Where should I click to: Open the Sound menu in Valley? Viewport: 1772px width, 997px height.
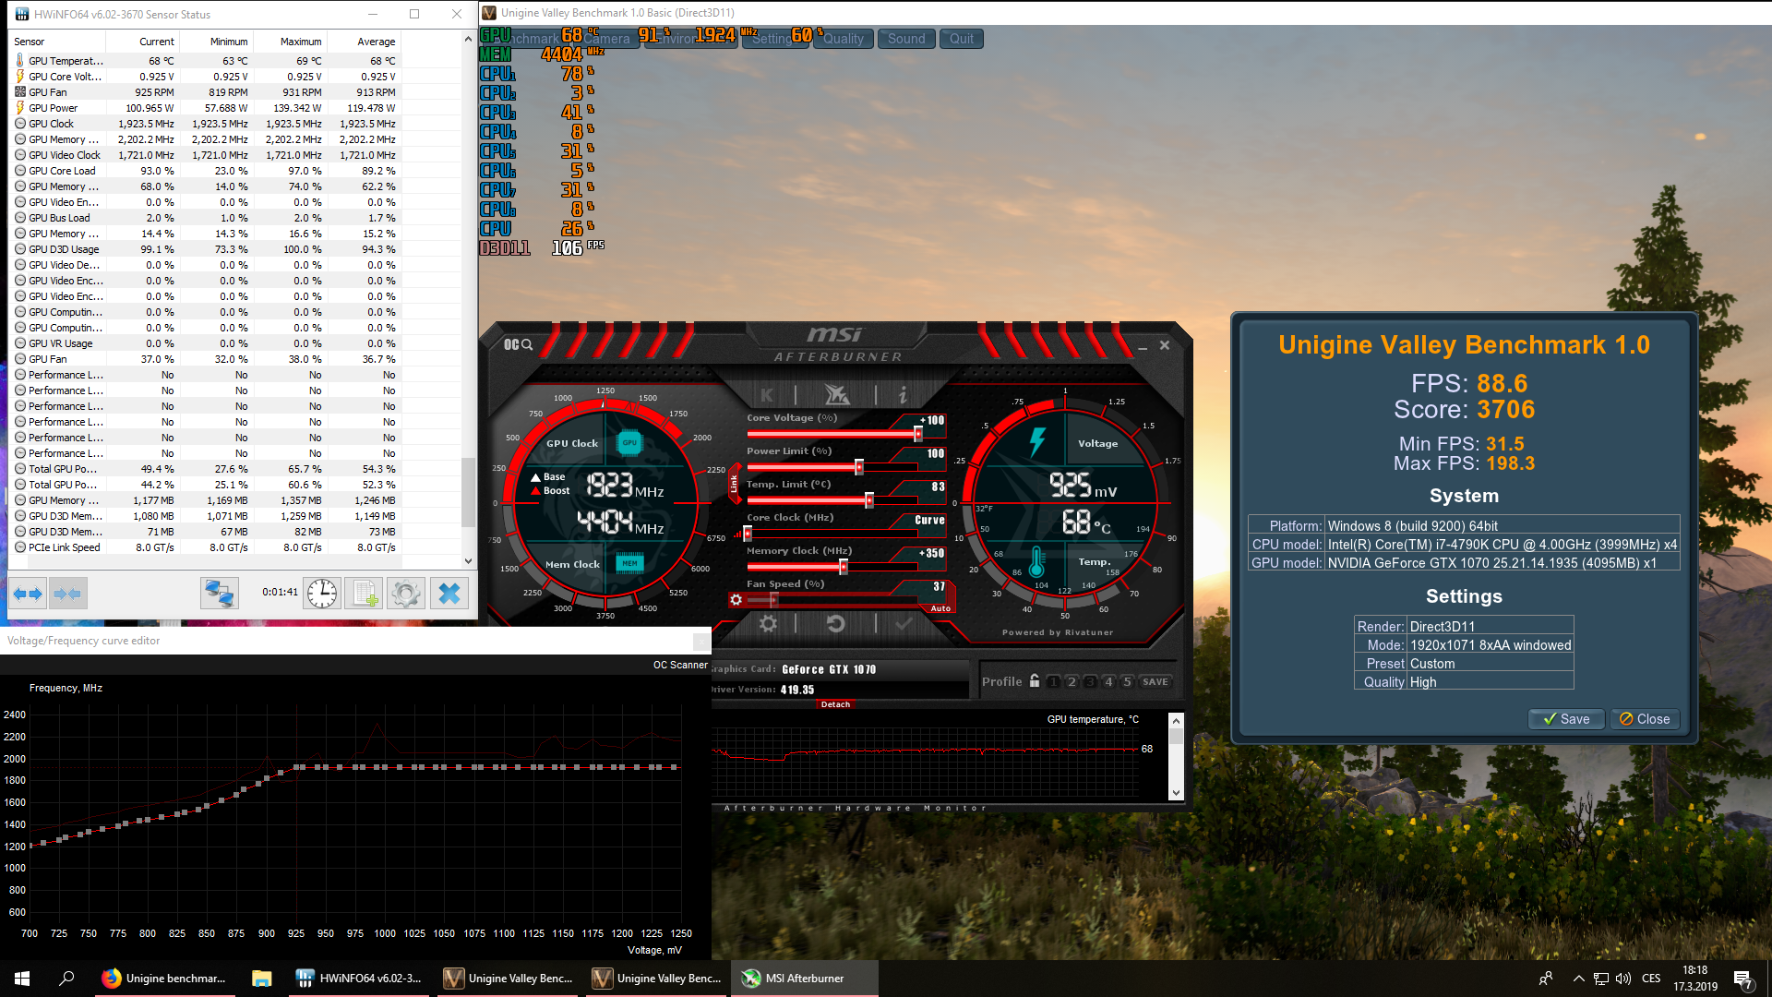pyautogui.click(x=906, y=39)
